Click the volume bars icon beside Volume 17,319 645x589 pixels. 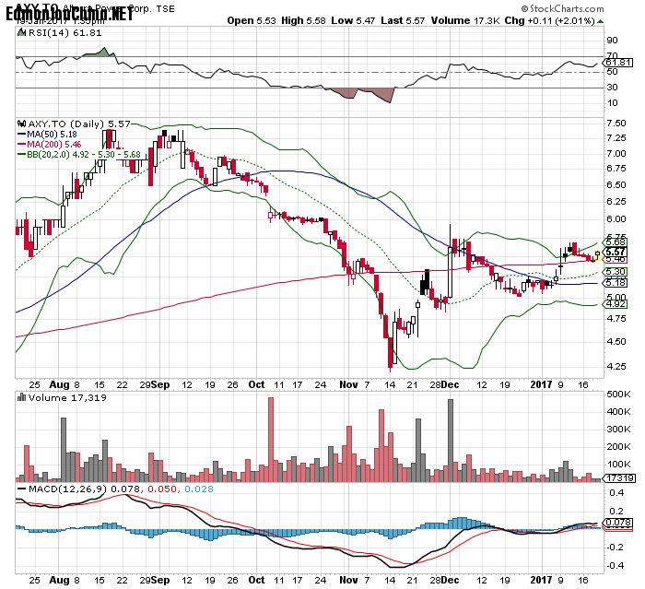tap(21, 397)
